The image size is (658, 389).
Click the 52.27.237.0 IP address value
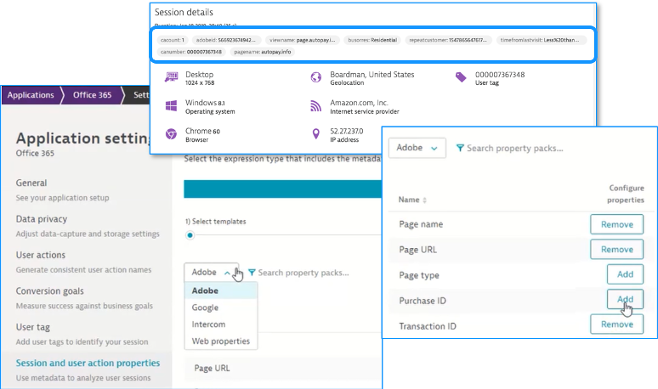[347, 131]
